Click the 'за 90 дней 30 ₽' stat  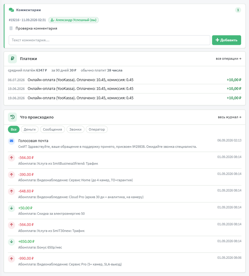tap(64, 70)
